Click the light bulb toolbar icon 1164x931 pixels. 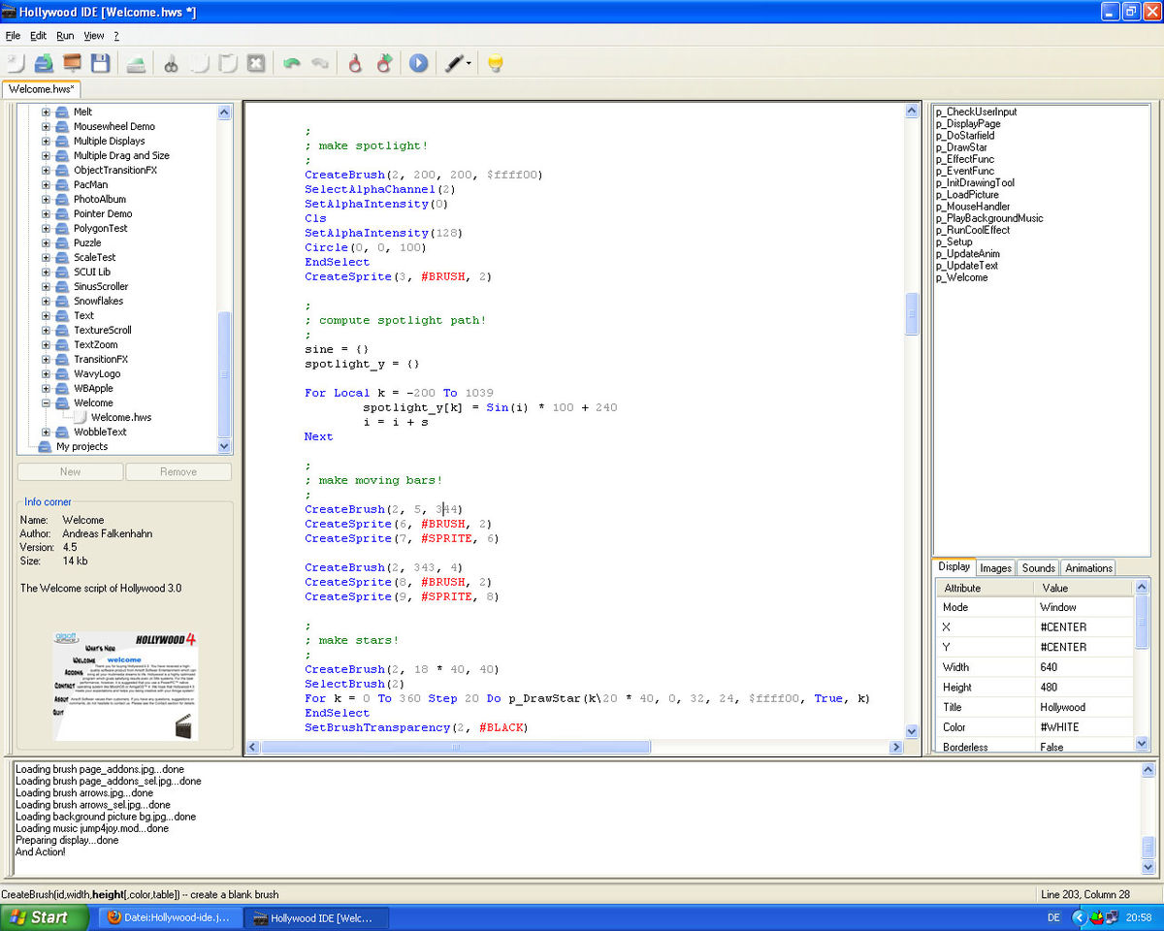click(x=495, y=64)
